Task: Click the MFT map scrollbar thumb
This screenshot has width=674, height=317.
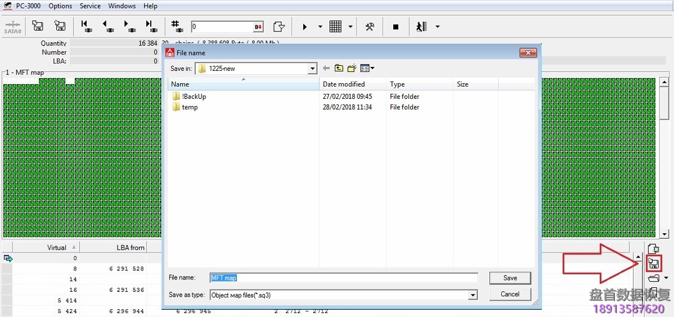Action: coord(664,103)
